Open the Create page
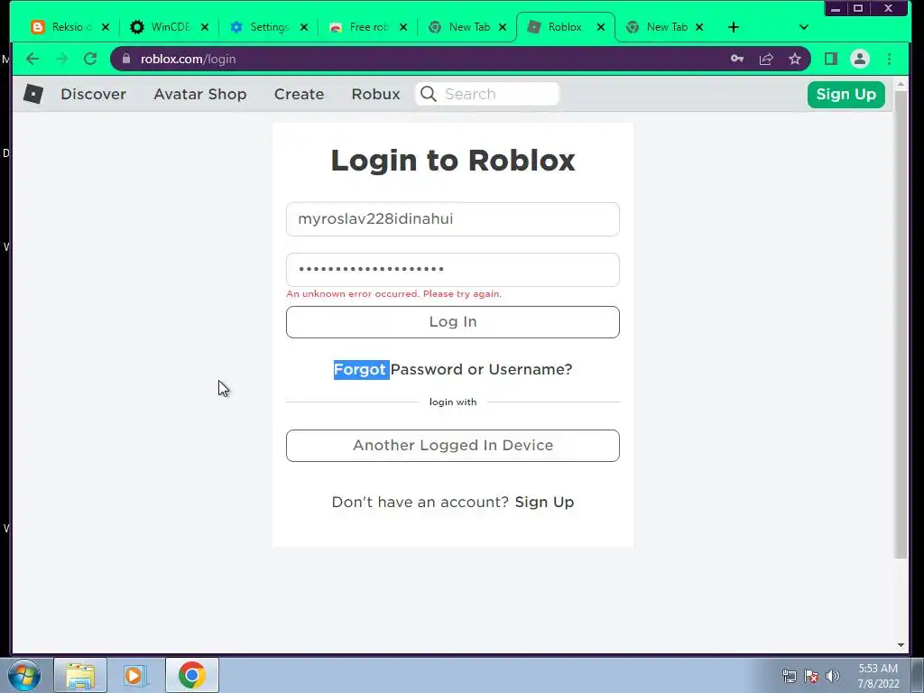The width and height of the screenshot is (924, 693). (x=299, y=94)
